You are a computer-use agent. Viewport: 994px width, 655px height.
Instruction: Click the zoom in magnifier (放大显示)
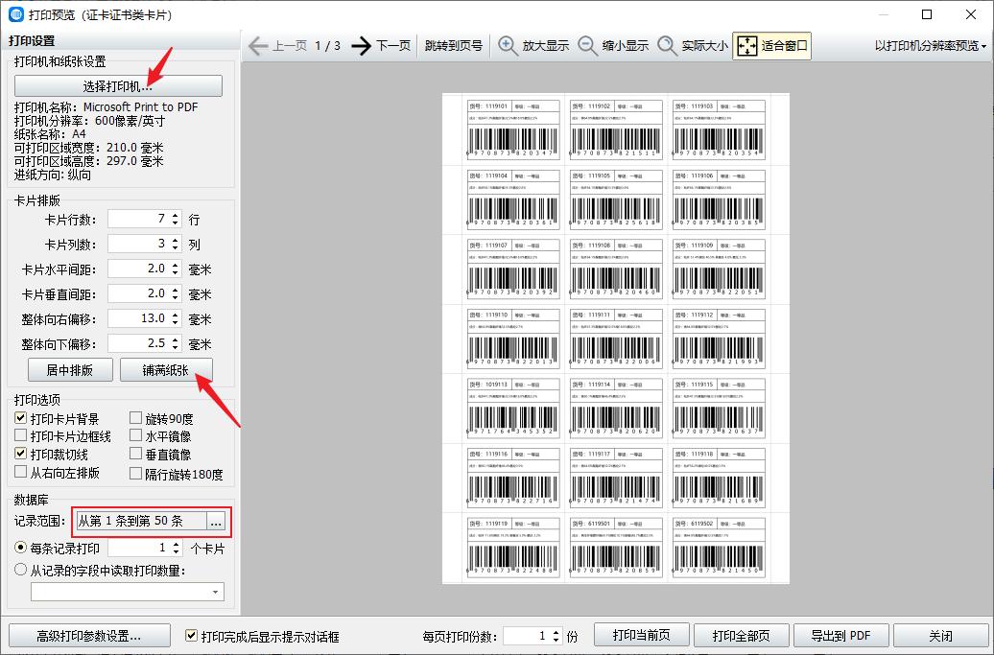tap(509, 46)
